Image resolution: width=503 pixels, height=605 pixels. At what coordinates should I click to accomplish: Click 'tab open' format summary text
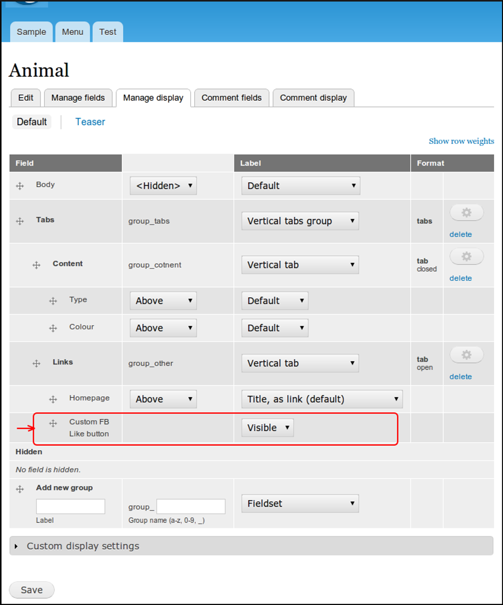425,364
